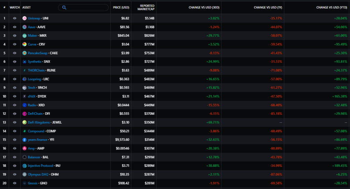Click the Synthetix logo icon

coord(25,62)
